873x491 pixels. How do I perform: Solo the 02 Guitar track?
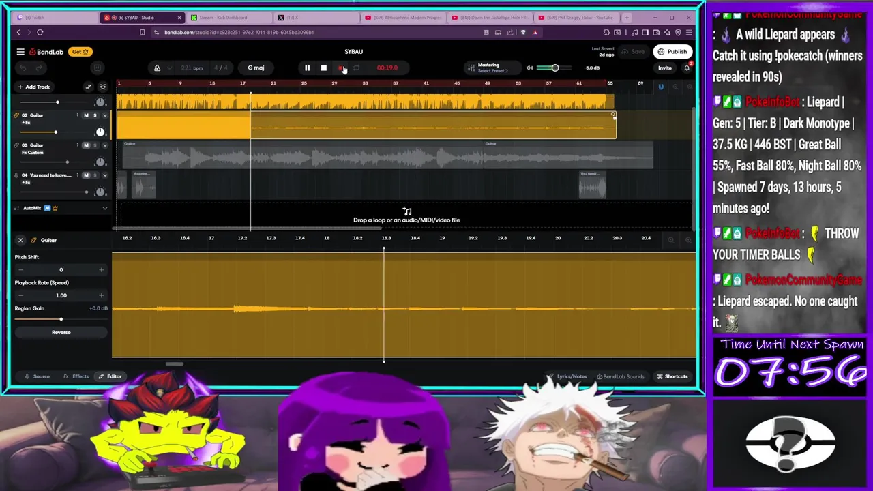[95, 115]
